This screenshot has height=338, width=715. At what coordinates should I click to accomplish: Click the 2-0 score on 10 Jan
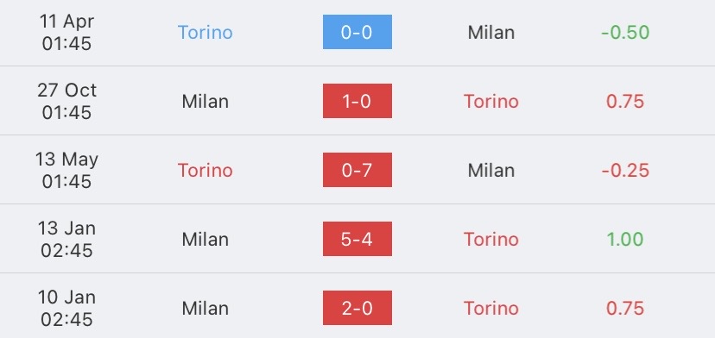(x=357, y=308)
